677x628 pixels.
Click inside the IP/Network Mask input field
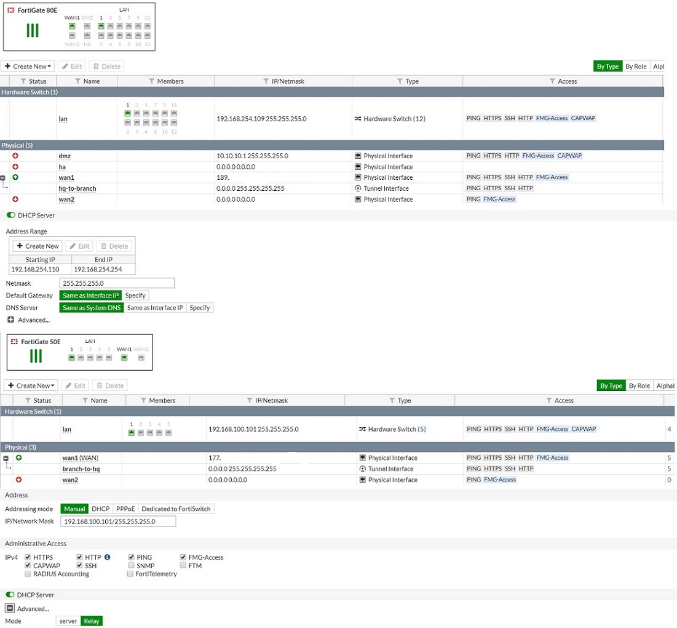117,521
